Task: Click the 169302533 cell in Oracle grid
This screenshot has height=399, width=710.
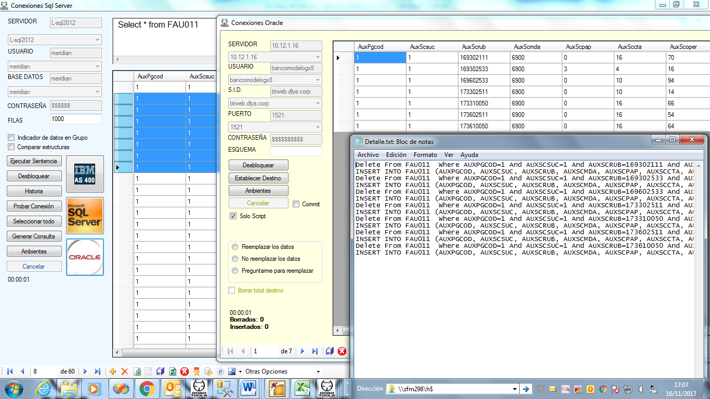Action: (x=484, y=69)
